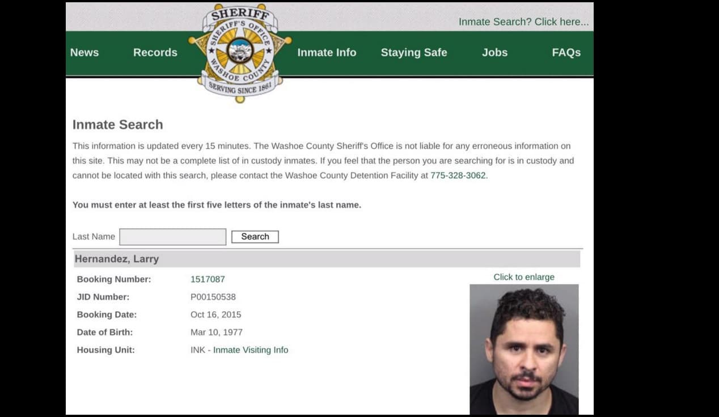Click the 'Click to enlarge' link
Screen dimensions: 719x417
(523, 277)
